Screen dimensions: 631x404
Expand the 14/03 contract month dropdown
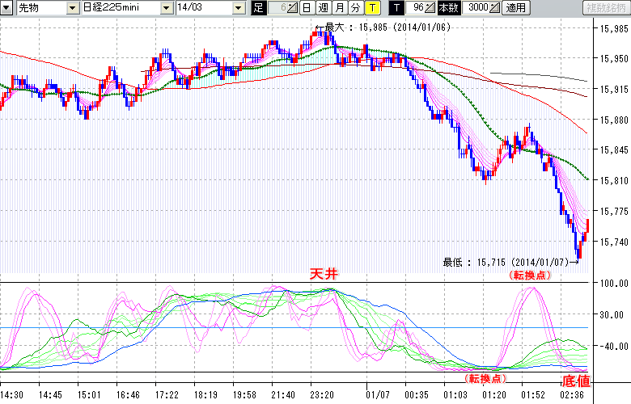pyautogui.click(x=239, y=8)
